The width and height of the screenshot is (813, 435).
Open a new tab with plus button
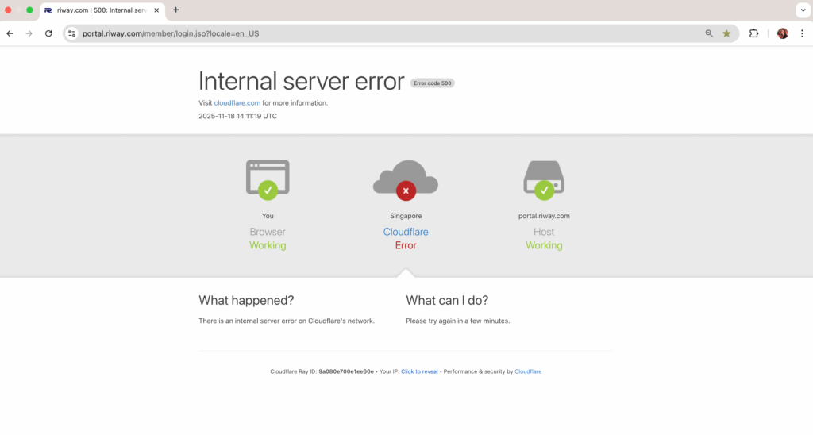(175, 10)
